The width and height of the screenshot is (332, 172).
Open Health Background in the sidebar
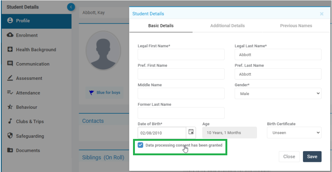coord(37,50)
